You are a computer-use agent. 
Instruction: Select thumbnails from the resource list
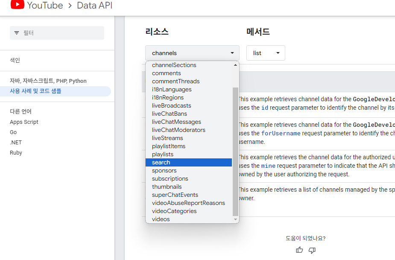tap(189, 187)
